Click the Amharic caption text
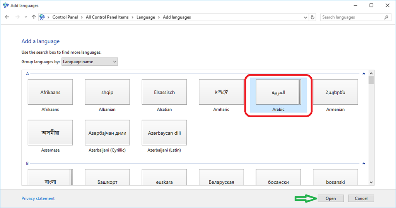 221,110
